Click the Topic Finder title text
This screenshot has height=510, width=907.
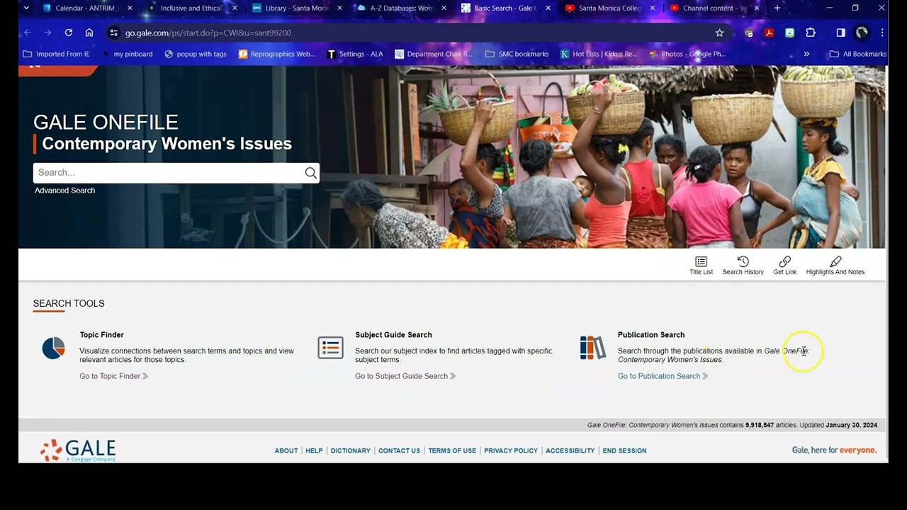tap(101, 335)
